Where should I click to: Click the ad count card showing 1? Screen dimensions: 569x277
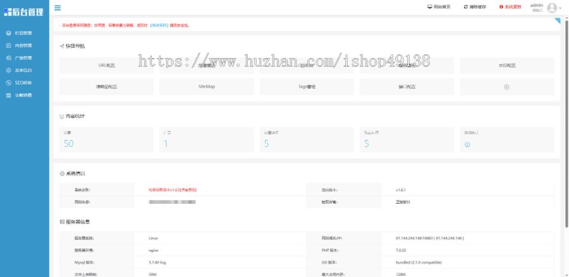(x=207, y=139)
